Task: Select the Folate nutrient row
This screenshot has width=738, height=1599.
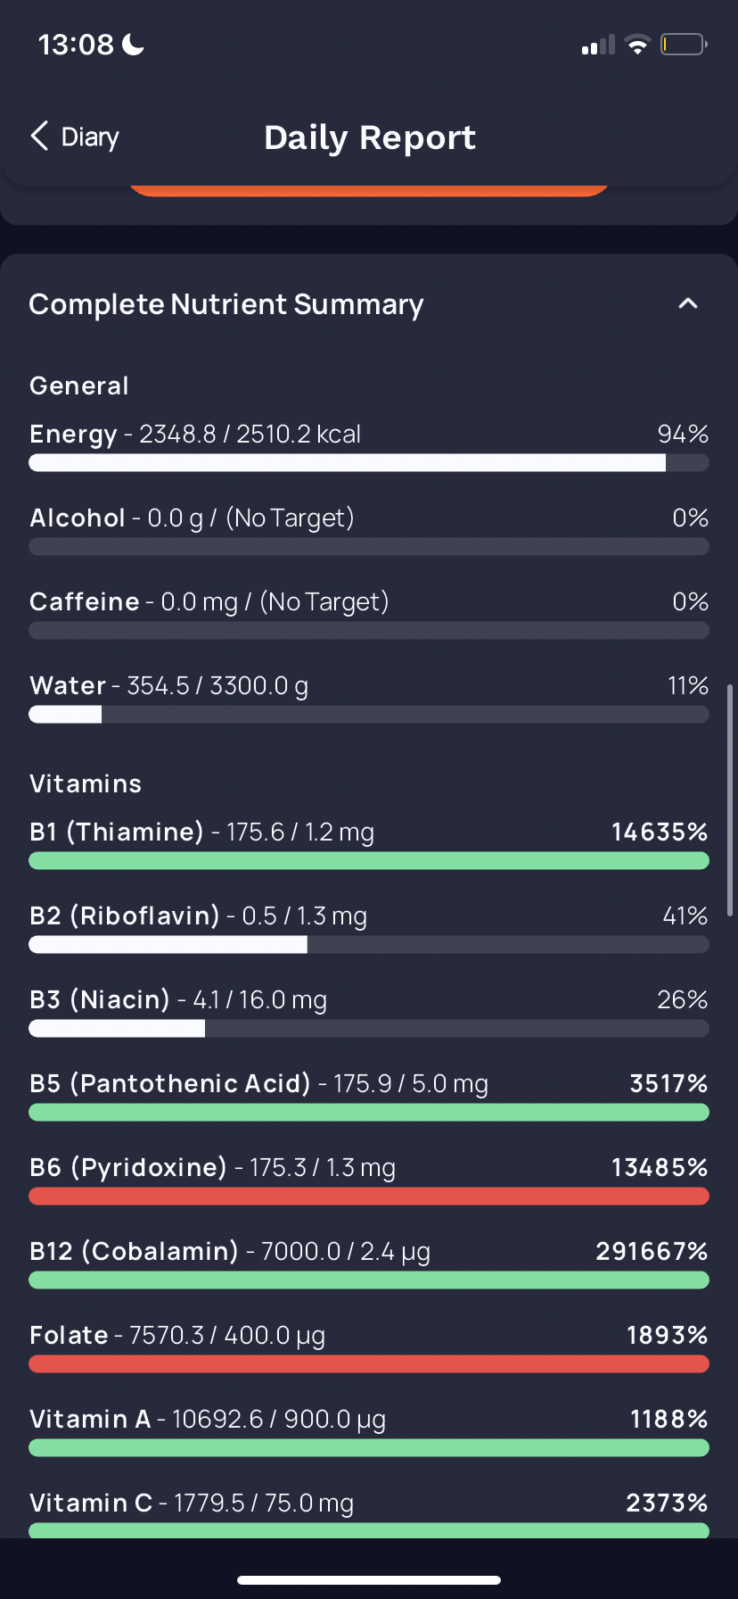Action: click(369, 1346)
